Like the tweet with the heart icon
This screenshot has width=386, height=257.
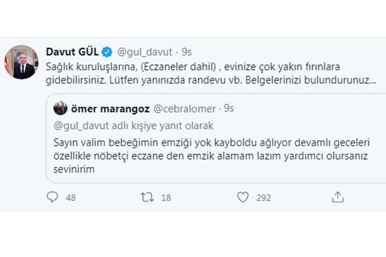click(x=243, y=197)
